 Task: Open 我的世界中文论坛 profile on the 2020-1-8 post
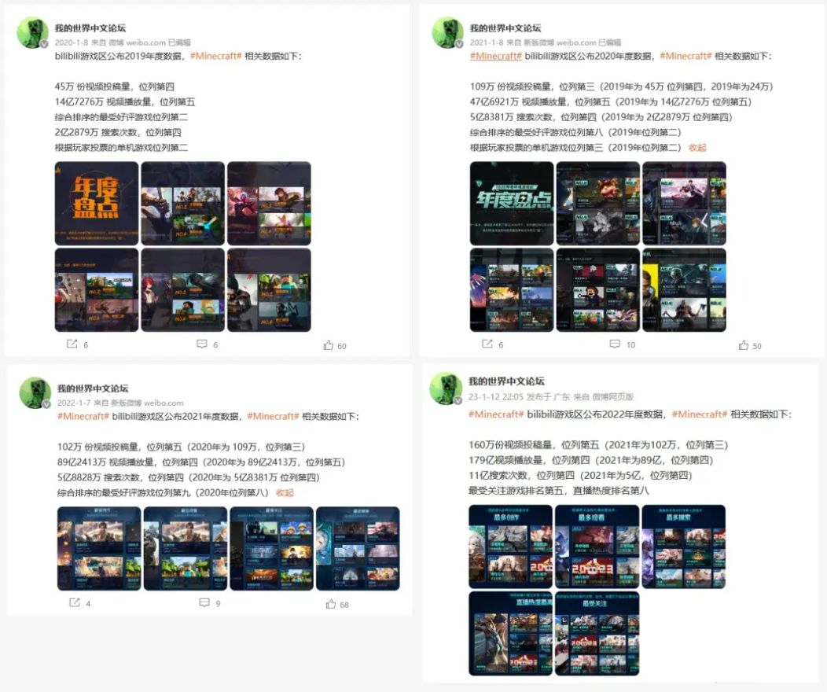90,28
